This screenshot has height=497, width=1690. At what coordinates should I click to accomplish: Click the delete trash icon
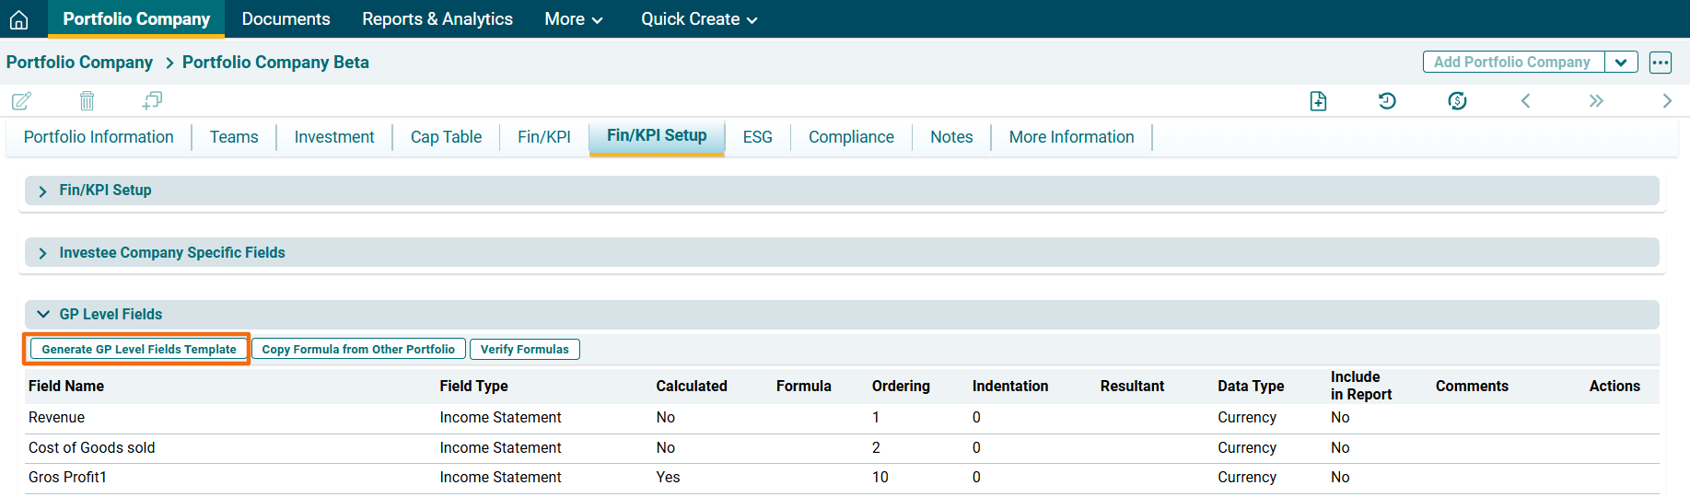click(x=87, y=100)
